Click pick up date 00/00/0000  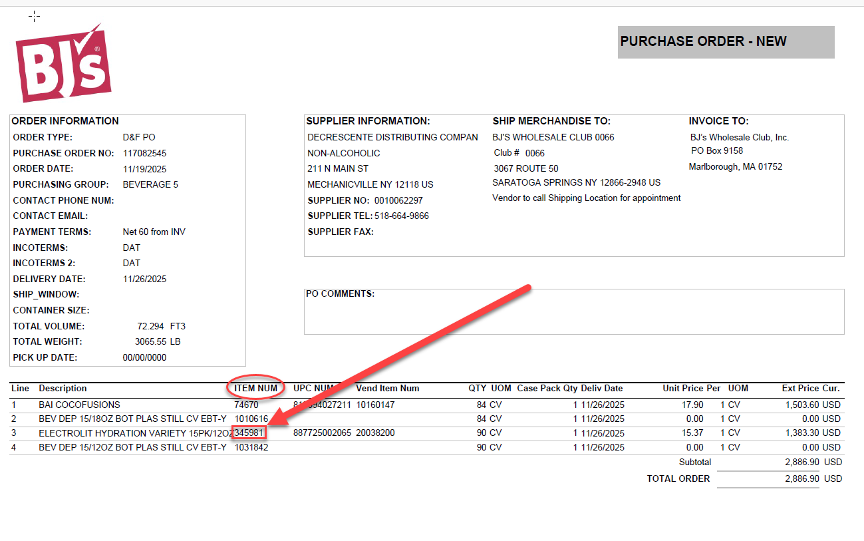(x=144, y=357)
